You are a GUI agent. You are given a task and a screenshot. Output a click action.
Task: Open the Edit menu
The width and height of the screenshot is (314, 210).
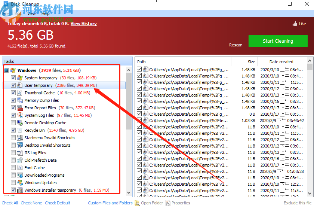(x=18, y=13)
